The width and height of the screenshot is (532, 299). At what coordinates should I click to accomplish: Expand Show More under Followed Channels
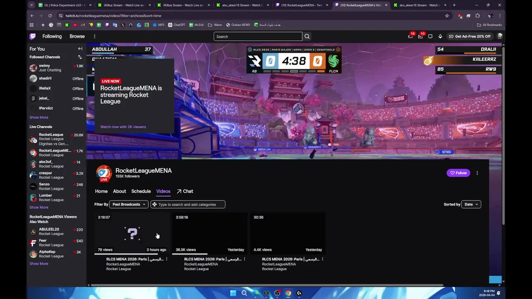click(39, 118)
